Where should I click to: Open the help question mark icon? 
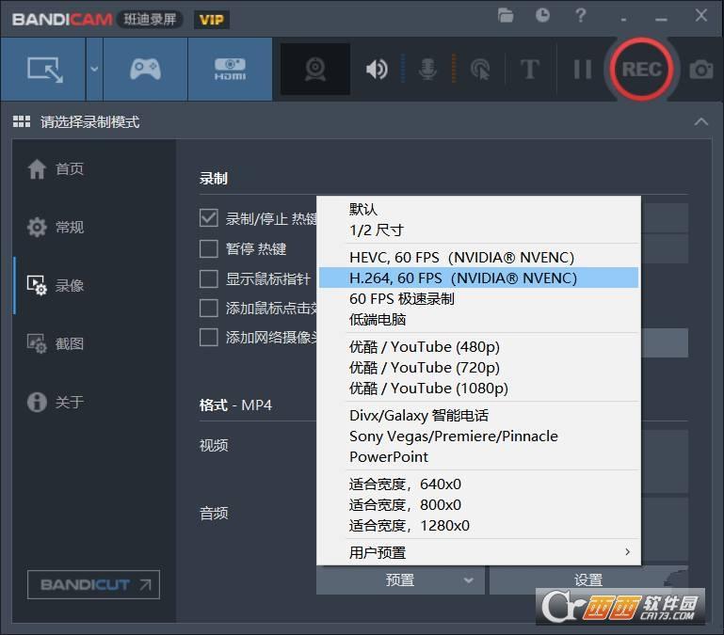point(580,16)
